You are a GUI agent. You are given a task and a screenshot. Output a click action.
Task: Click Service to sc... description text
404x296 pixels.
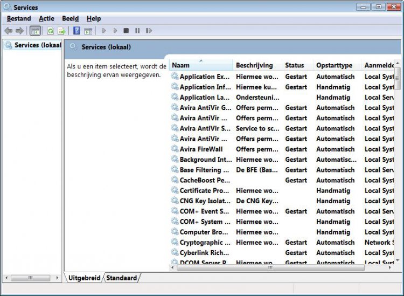pyautogui.click(x=257, y=128)
